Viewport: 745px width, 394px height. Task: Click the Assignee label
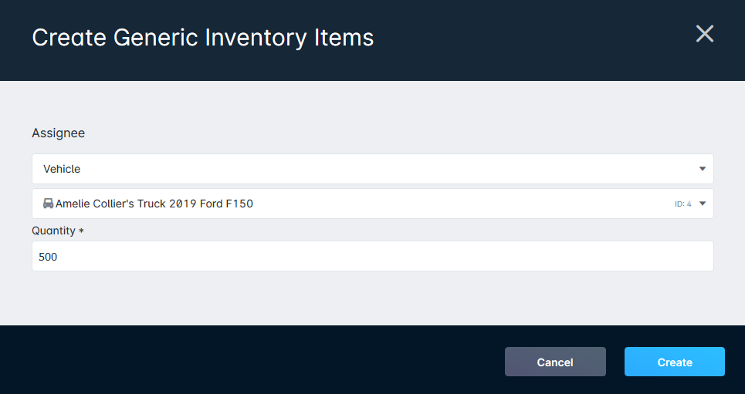(59, 133)
